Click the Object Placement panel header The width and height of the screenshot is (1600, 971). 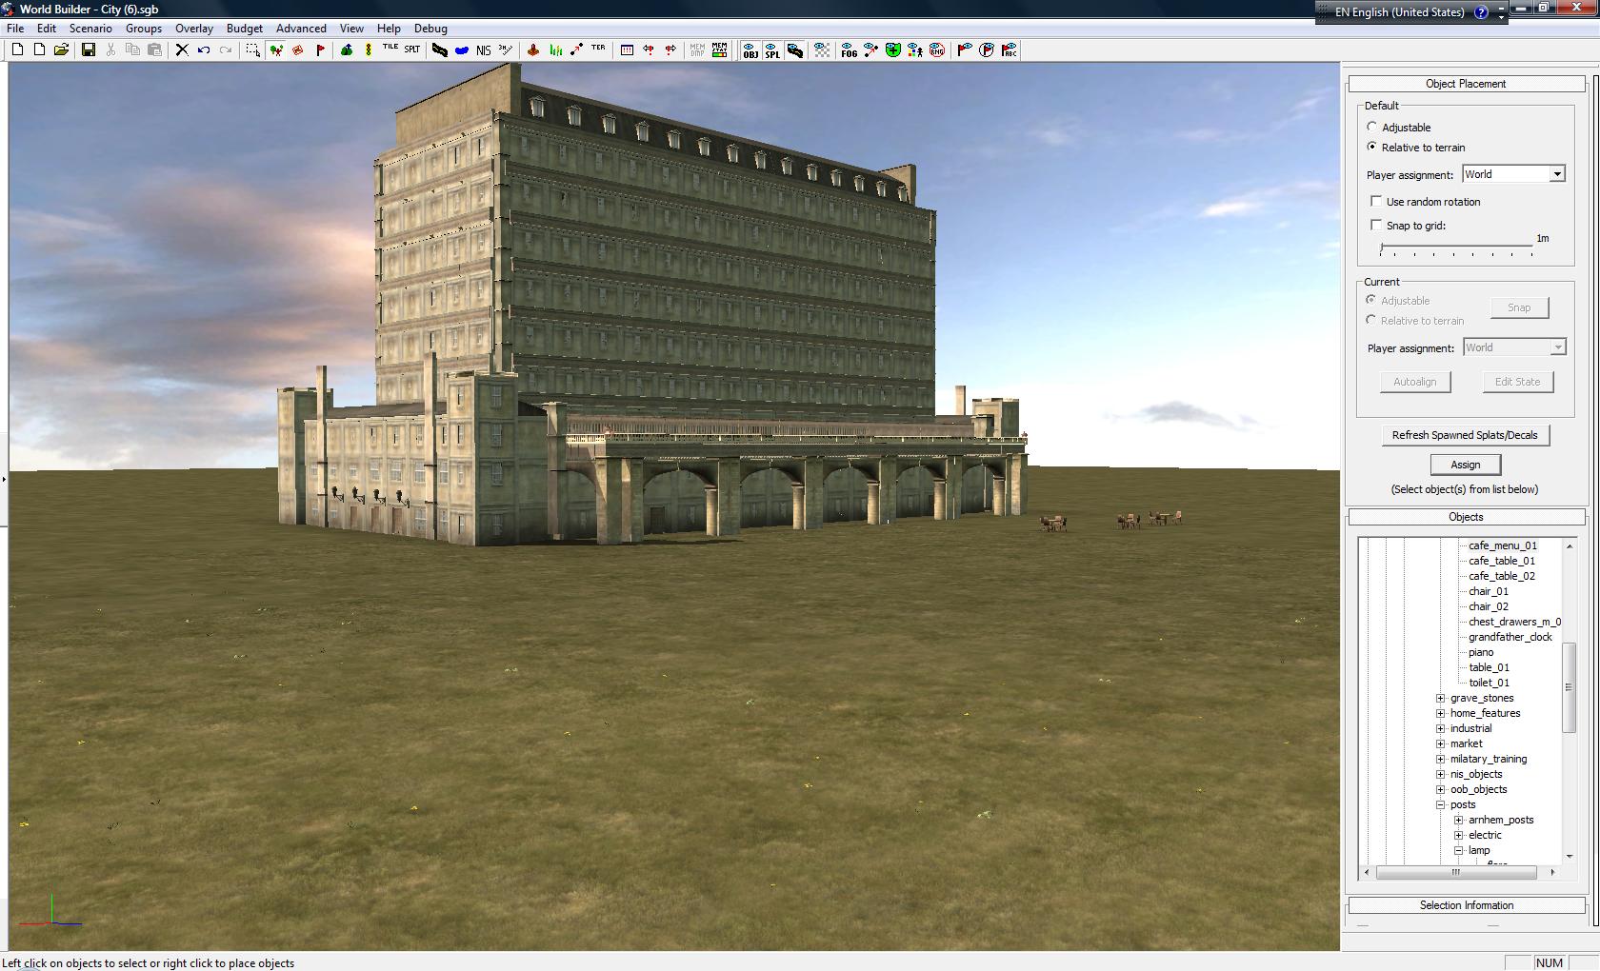coord(1466,84)
